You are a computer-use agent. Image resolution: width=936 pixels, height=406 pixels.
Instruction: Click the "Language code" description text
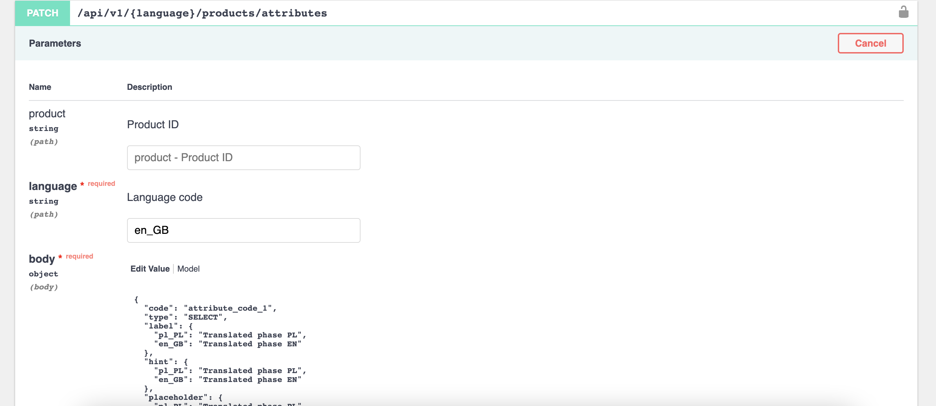(164, 197)
